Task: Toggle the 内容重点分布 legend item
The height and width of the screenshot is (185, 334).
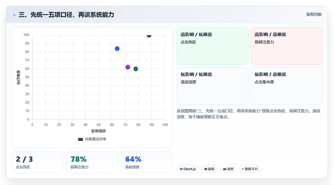Action: coord(92,139)
